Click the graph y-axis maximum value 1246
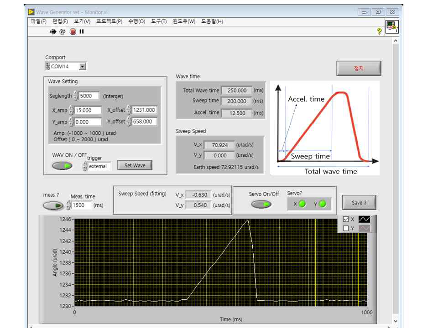 [x=65, y=219]
